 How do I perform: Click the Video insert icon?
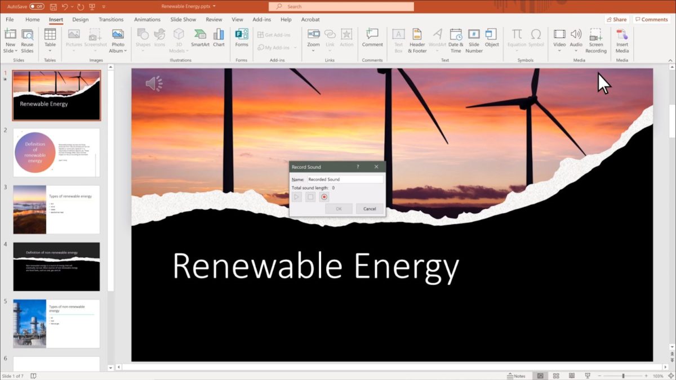559,34
